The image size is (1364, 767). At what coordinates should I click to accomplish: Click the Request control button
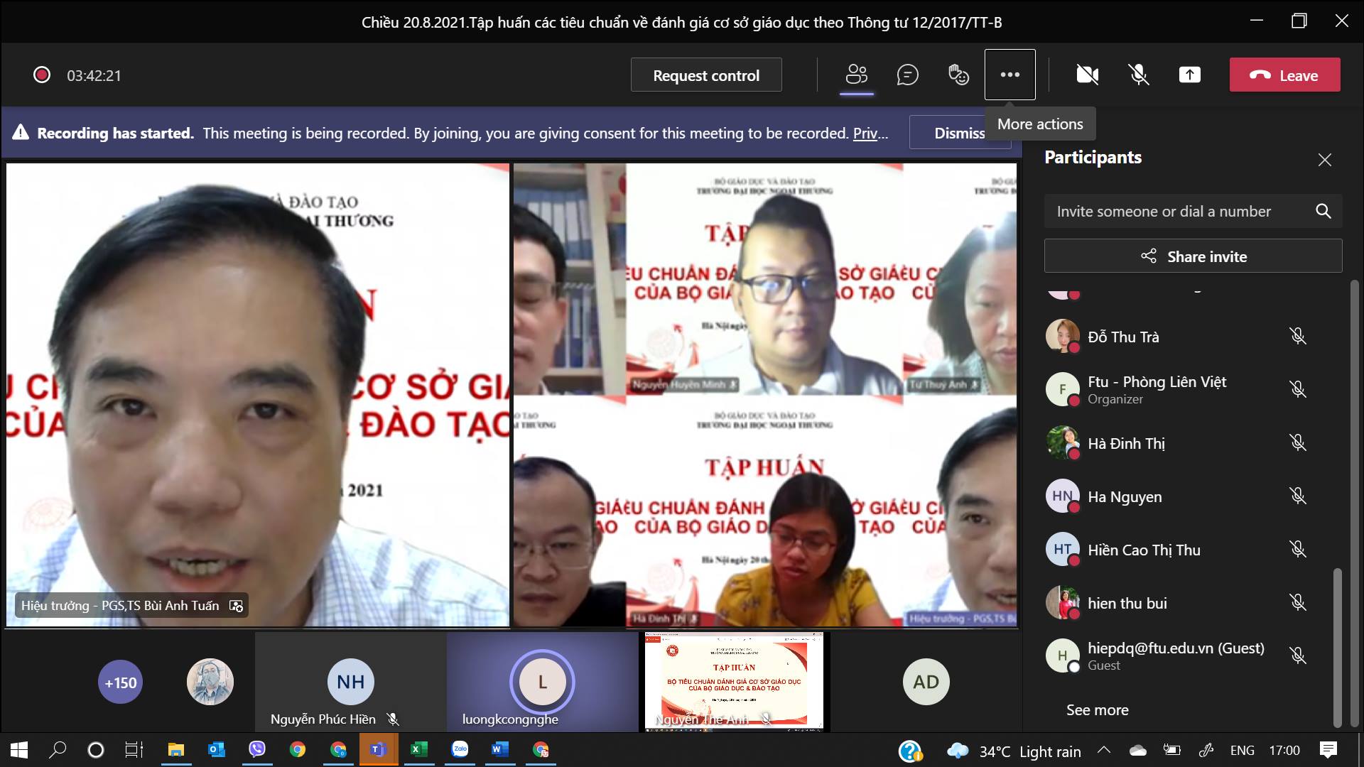(706, 75)
